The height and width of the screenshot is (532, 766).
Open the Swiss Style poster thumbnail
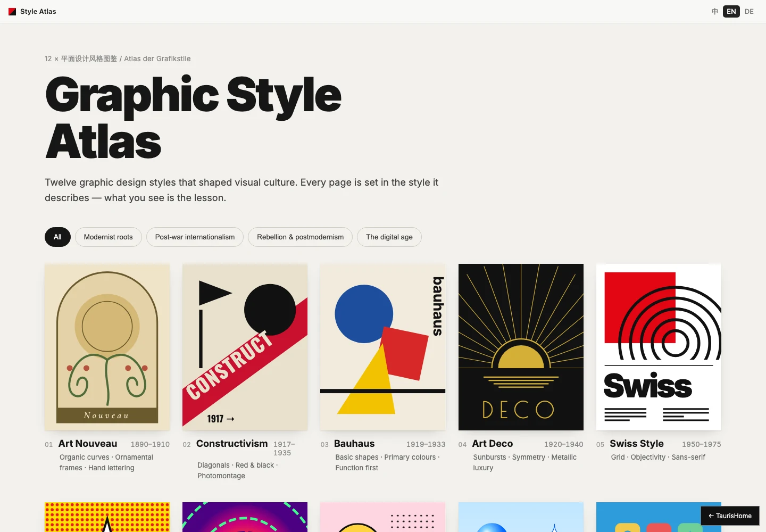[x=659, y=347]
